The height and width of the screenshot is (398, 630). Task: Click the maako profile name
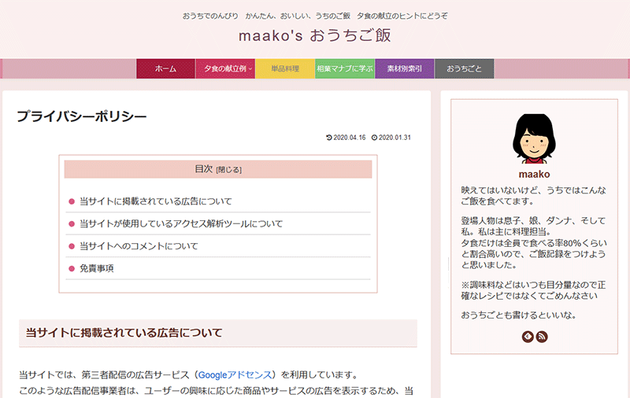(x=534, y=174)
